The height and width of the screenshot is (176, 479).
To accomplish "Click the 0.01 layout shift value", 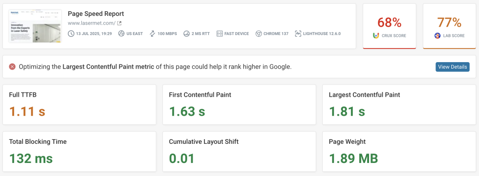I will tap(182, 158).
